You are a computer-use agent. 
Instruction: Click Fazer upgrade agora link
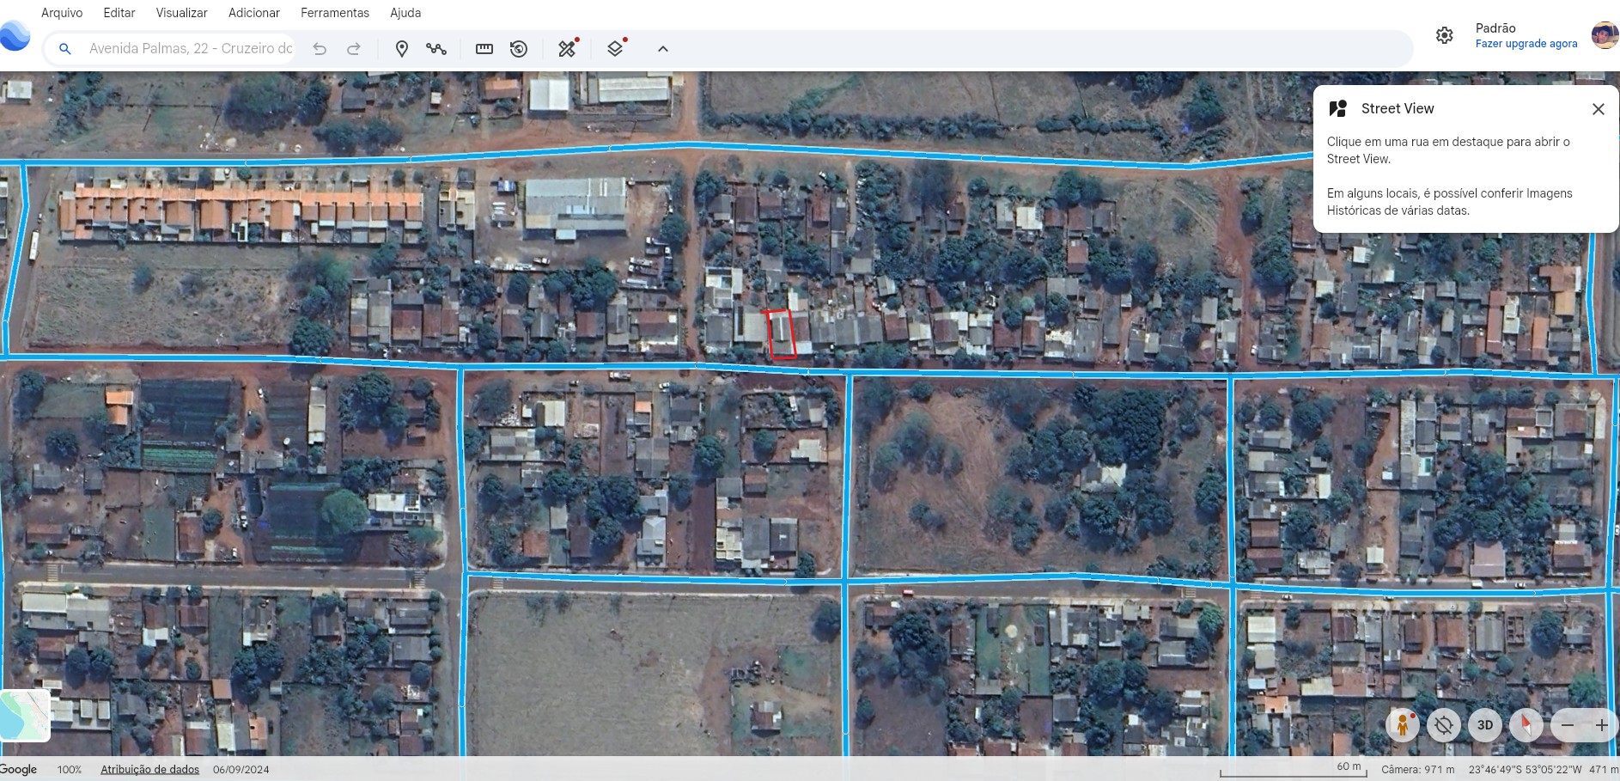coord(1526,44)
